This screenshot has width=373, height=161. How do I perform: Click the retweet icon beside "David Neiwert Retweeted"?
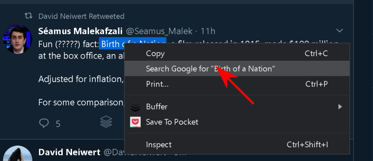pos(29,16)
